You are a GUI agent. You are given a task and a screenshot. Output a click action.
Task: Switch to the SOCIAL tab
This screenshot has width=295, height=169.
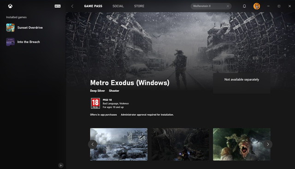[118, 6]
